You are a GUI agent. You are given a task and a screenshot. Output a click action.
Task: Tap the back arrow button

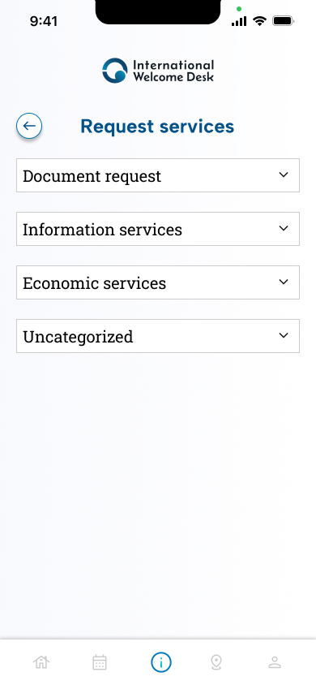(x=29, y=127)
